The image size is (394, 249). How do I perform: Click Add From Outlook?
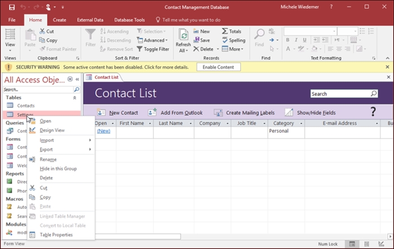(x=175, y=113)
